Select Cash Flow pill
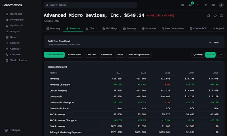Image resolution: width=227 pixels, height=136 pixels. pos(91,55)
